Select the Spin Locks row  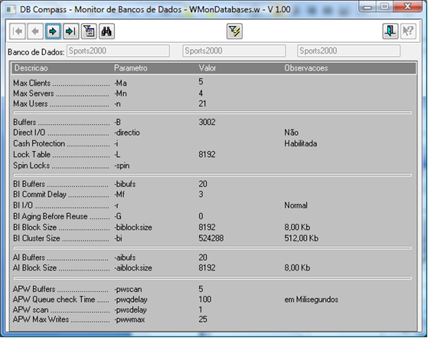click(213, 166)
